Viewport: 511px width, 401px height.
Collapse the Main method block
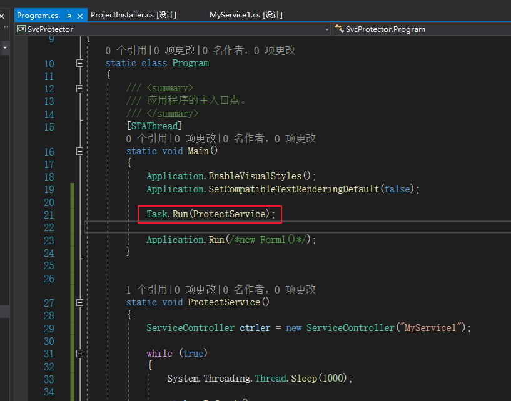click(79, 151)
